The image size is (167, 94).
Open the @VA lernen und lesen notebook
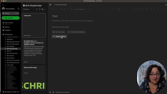tap(13, 60)
